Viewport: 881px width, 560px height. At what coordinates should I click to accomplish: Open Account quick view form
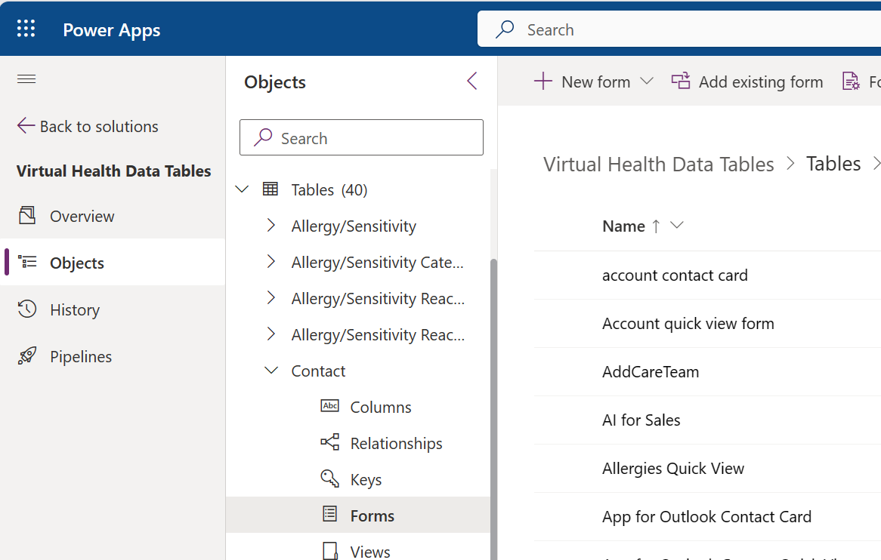pos(688,324)
